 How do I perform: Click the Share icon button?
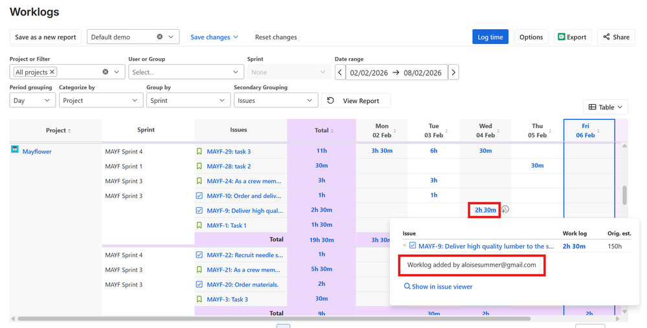616,37
